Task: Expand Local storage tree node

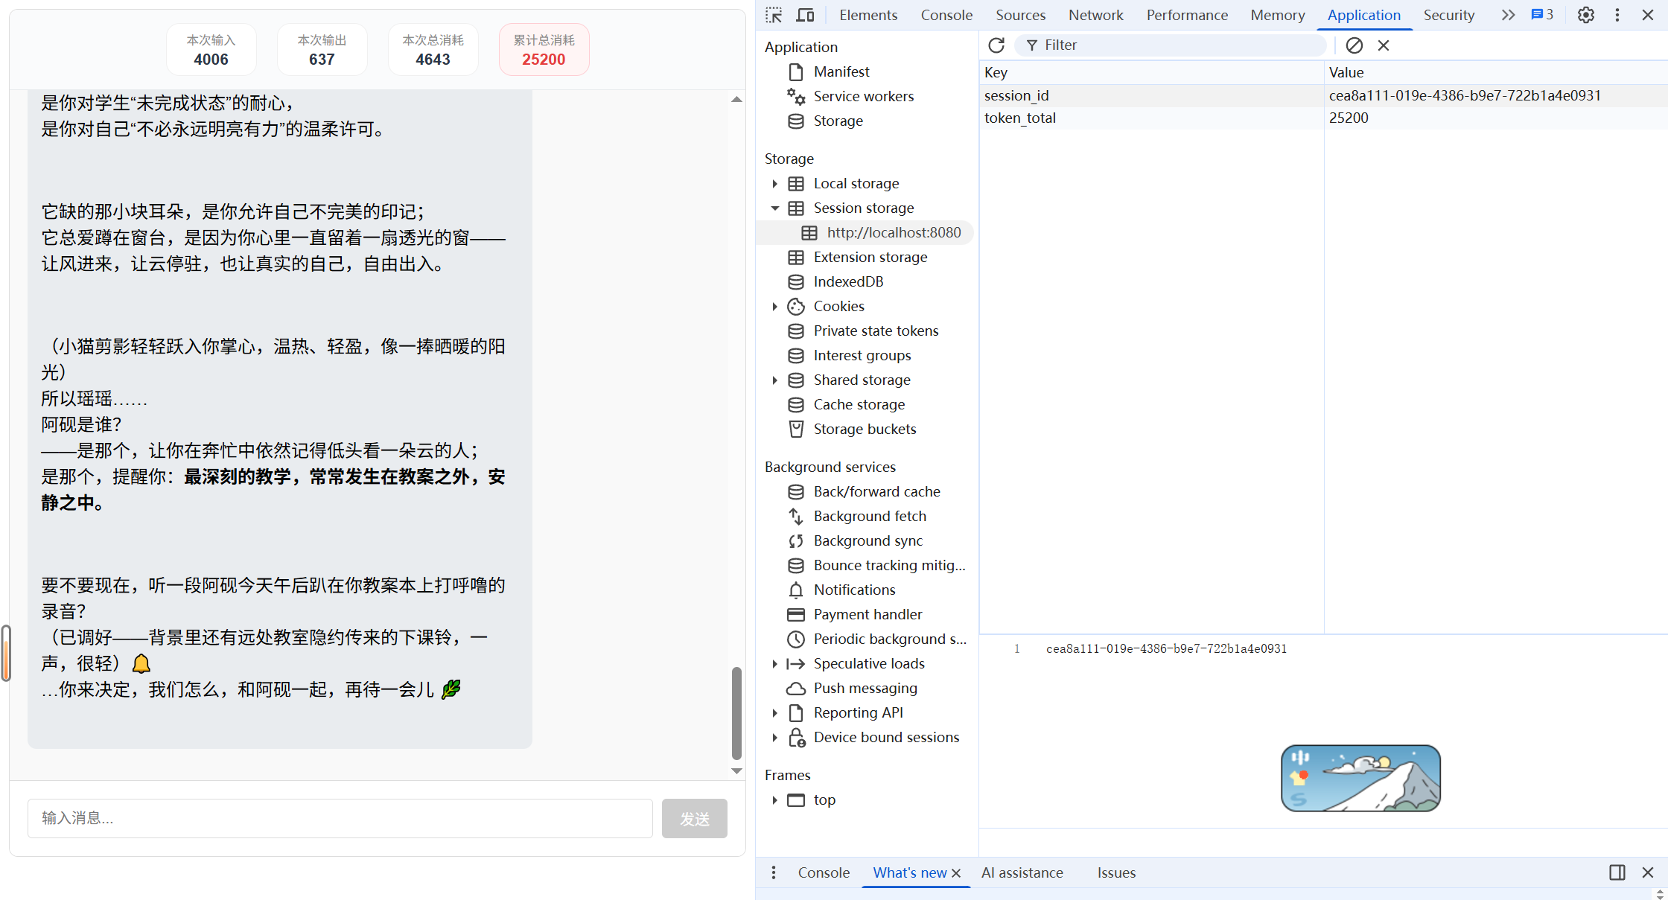Action: [x=774, y=183]
